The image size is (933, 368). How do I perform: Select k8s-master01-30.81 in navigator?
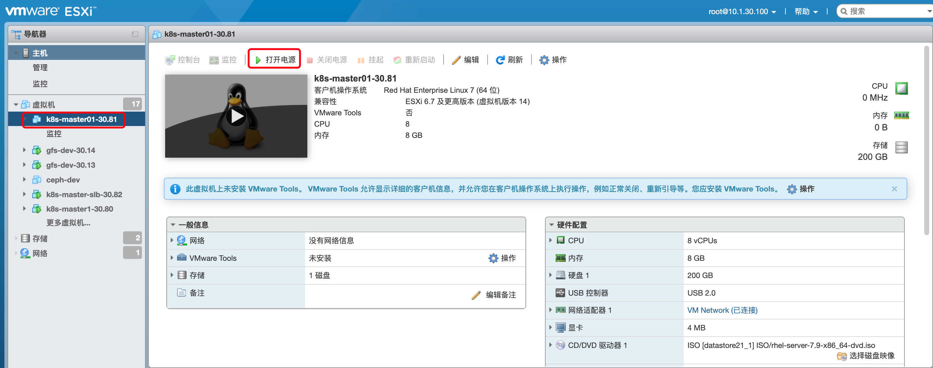coord(76,119)
